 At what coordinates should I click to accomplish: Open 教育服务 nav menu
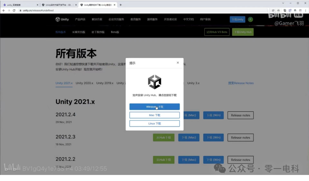pyautogui.click(x=136, y=19)
